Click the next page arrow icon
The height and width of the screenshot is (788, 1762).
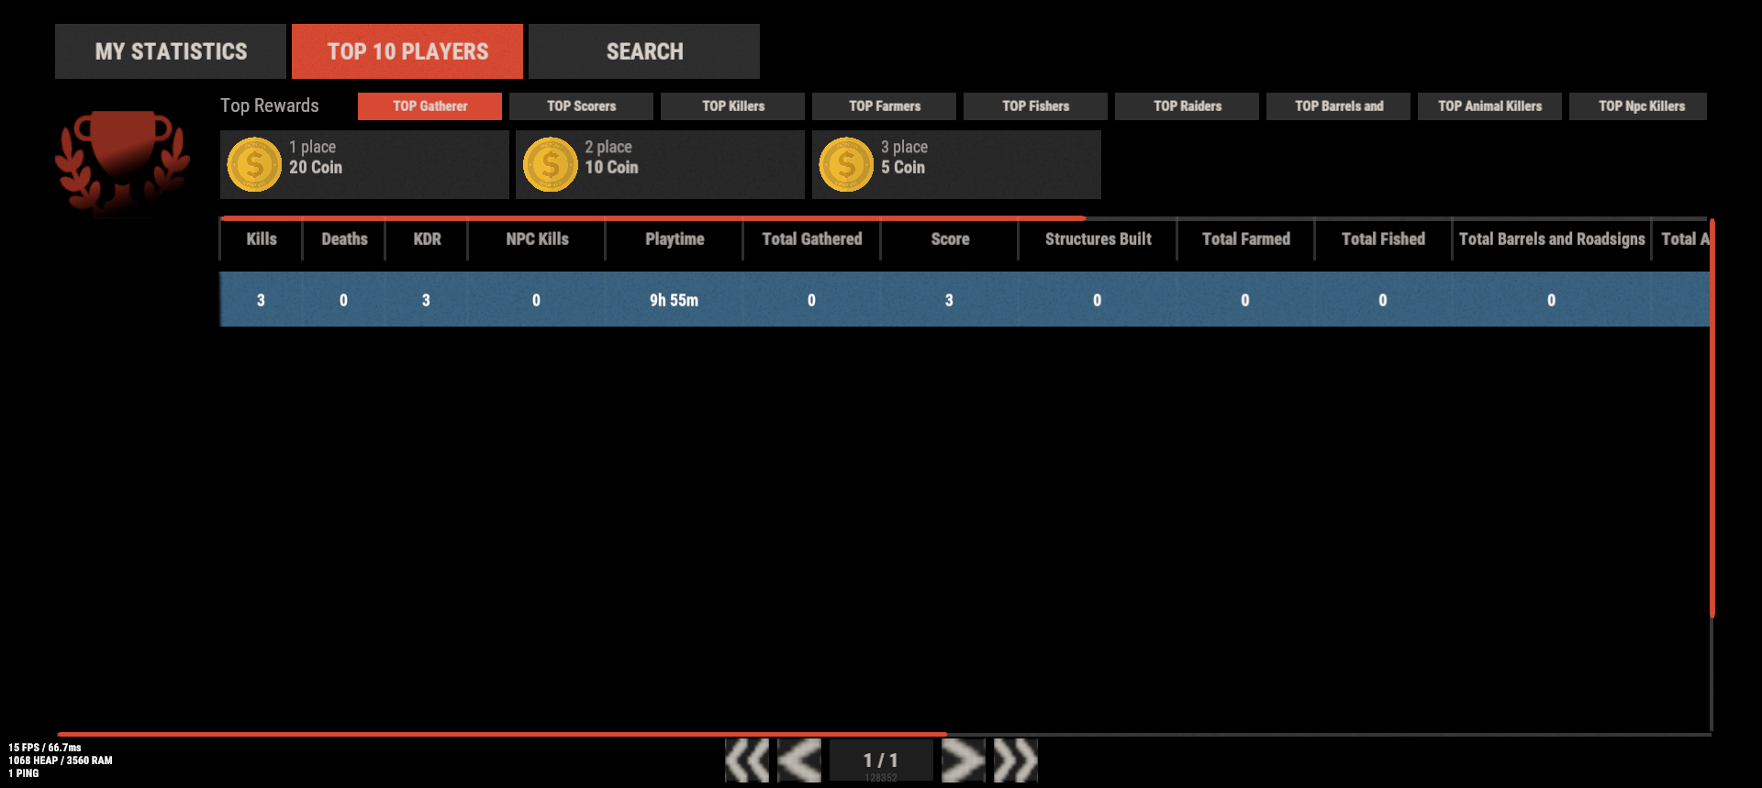coord(963,760)
